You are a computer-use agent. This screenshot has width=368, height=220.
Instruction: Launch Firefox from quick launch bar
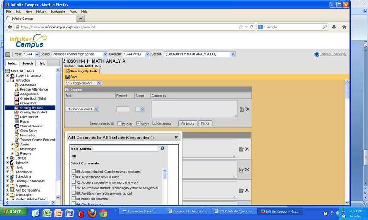pyautogui.click(x=92, y=213)
